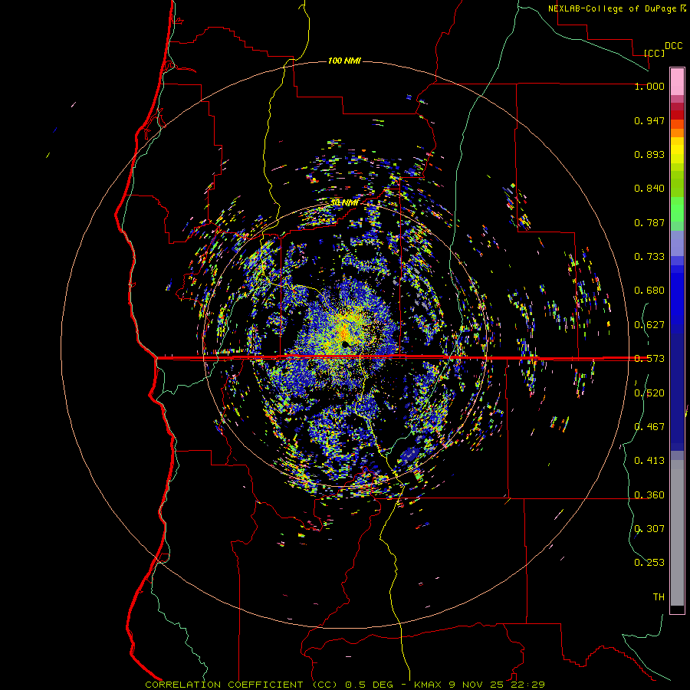The height and width of the screenshot is (690, 690).
Task: Click the 0.413 scale value
Action: pyautogui.click(x=649, y=461)
